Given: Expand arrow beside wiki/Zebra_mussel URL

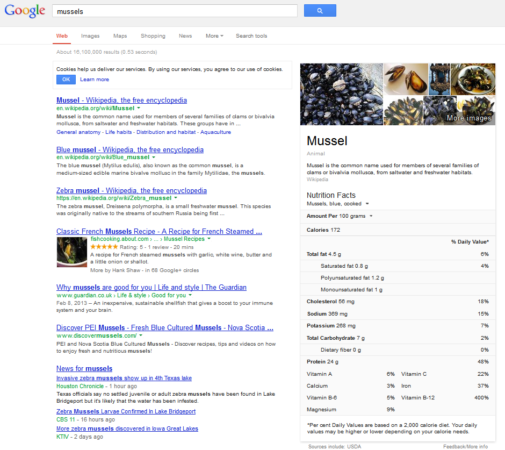Looking at the screenshot, I should tap(176, 198).
